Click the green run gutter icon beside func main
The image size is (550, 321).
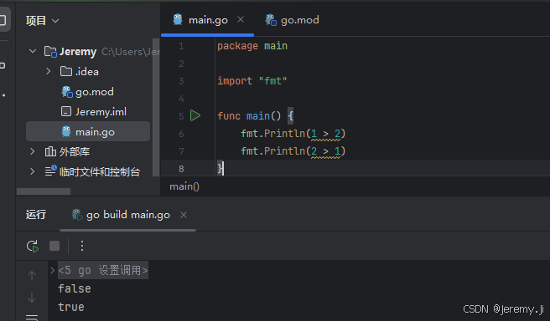[x=195, y=115]
